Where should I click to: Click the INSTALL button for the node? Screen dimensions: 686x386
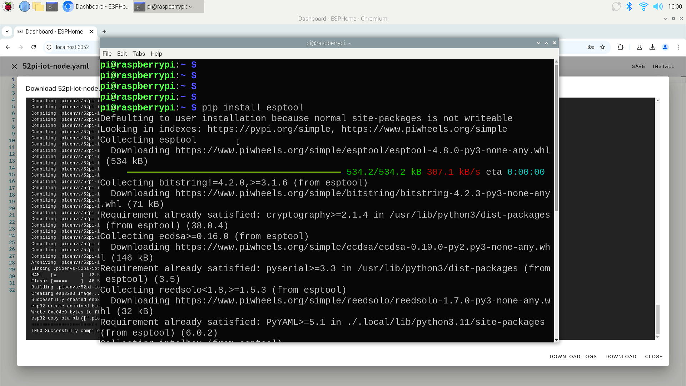tap(663, 66)
